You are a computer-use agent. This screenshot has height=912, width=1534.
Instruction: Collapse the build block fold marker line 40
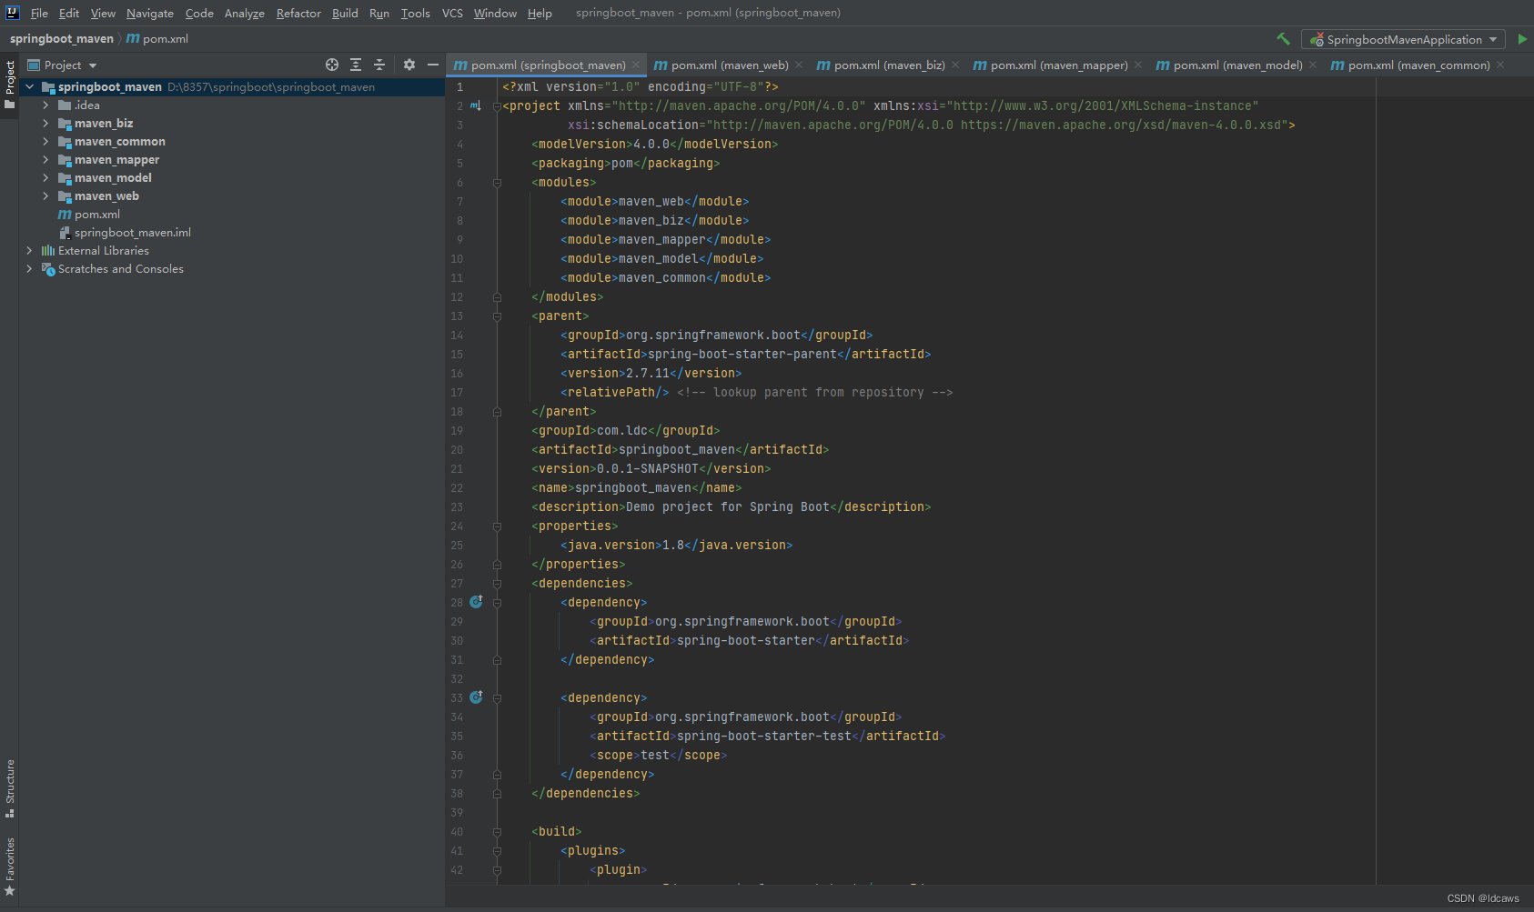pos(497,832)
